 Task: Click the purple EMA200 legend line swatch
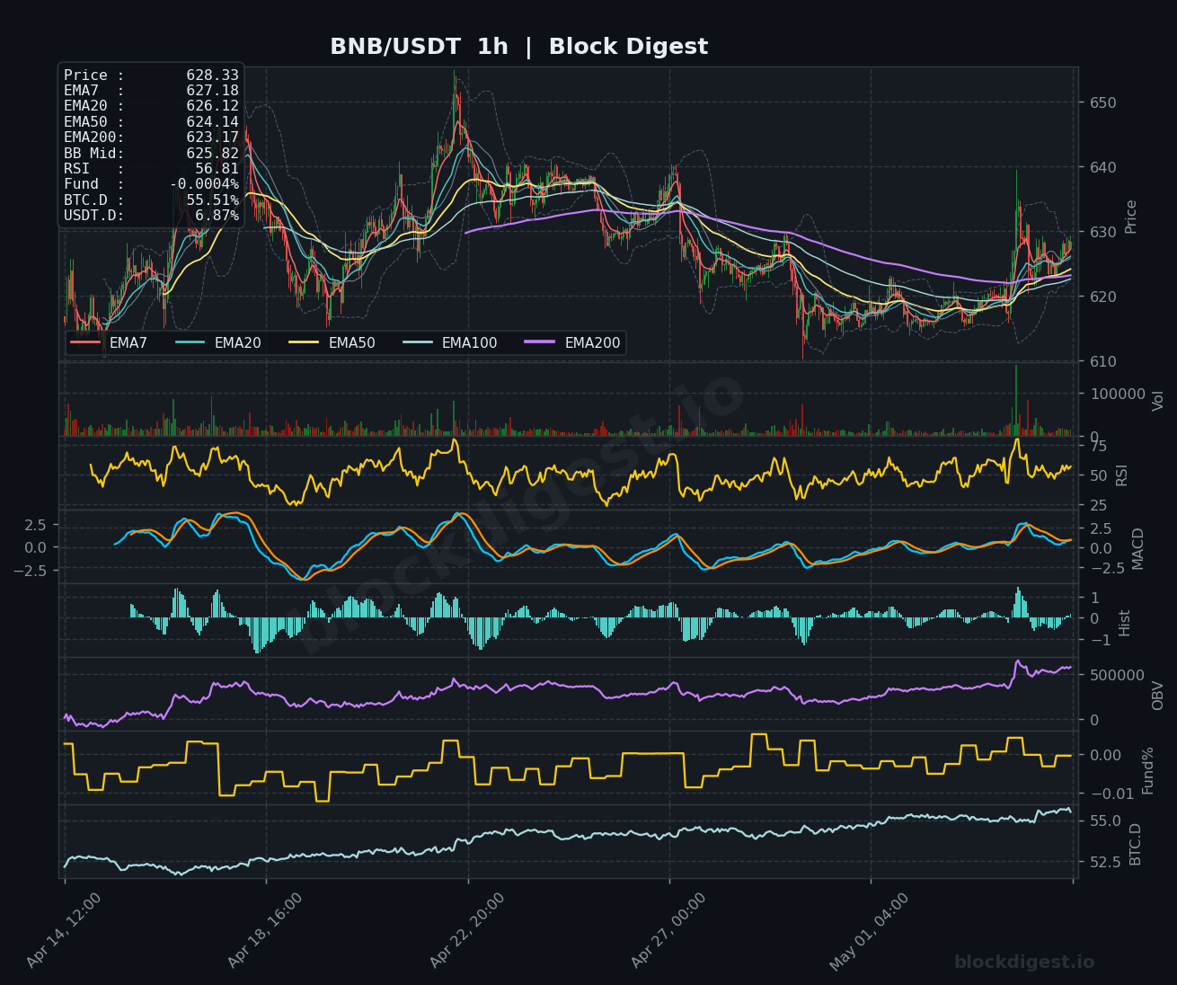(x=541, y=342)
